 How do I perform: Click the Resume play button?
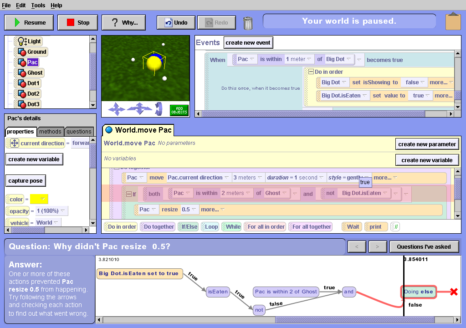pyautogui.click(x=29, y=22)
